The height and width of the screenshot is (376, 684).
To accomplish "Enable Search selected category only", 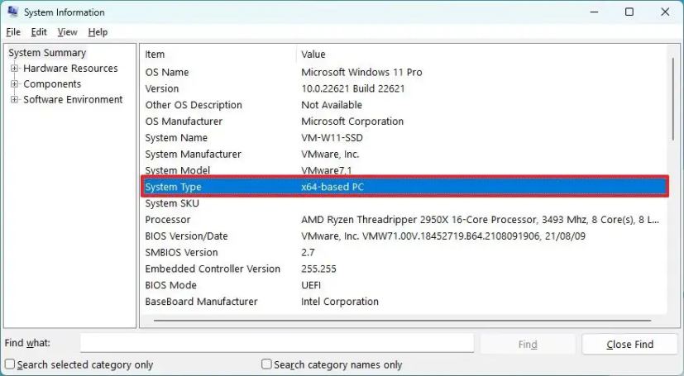I will coord(10,364).
